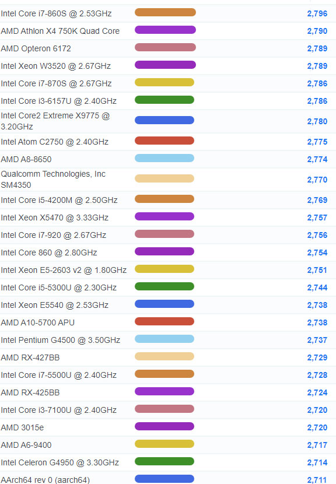This screenshot has height=484, width=336.
Task: Select Intel Core 860 @ 2.80GHz name
Action: point(49,253)
